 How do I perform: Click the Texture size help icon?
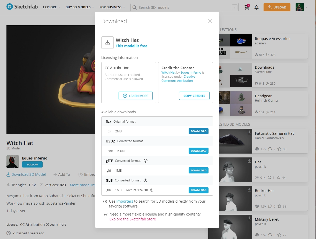pos(152,190)
